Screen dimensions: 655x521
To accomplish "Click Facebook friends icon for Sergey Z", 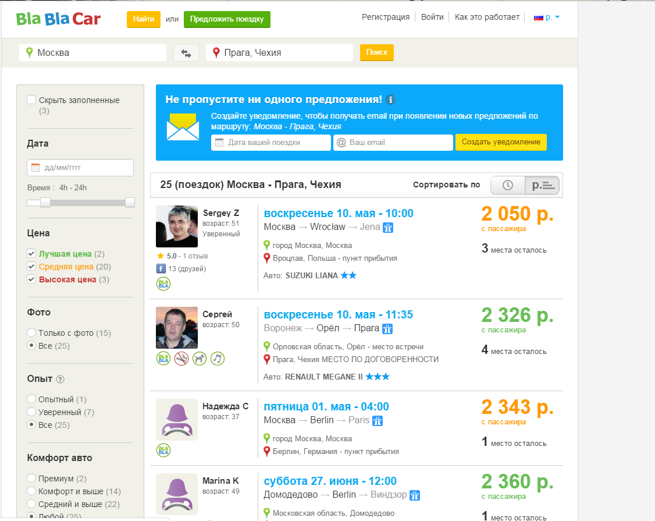I will pyautogui.click(x=161, y=268).
